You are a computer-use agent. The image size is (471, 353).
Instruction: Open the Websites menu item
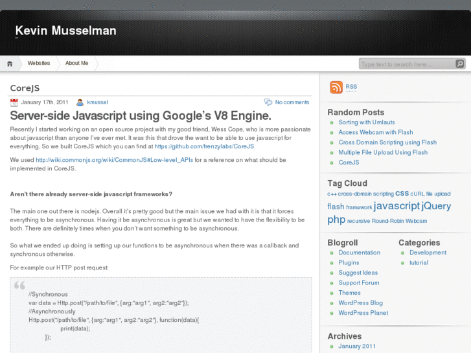(x=38, y=63)
